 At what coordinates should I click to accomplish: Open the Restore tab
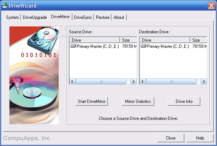click(x=103, y=17)
